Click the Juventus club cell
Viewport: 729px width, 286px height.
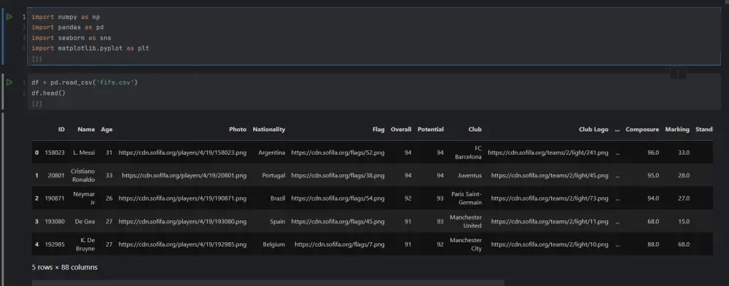click(469, 175)
